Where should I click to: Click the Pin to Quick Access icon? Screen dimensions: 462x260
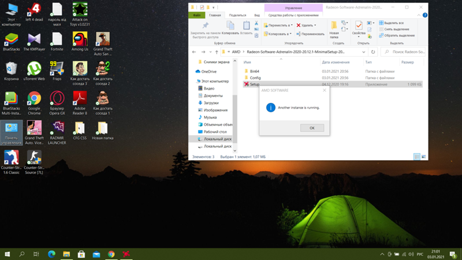pos(204,26)
